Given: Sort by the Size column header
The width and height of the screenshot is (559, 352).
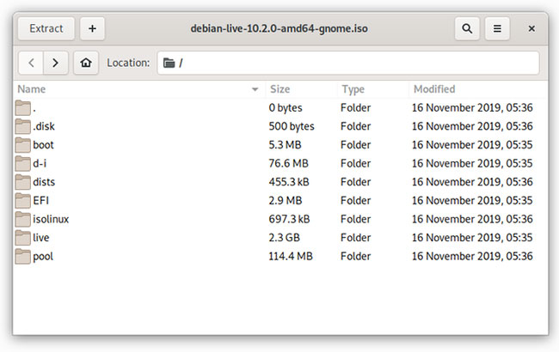Looking at the screenshot, I should coord(280,89).
